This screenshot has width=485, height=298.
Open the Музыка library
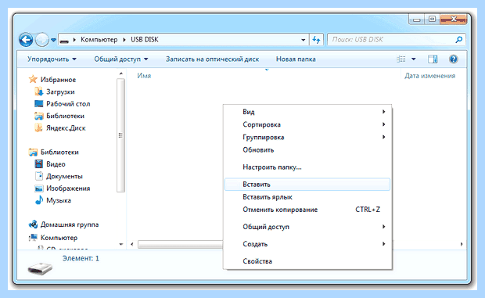[59, 200]
